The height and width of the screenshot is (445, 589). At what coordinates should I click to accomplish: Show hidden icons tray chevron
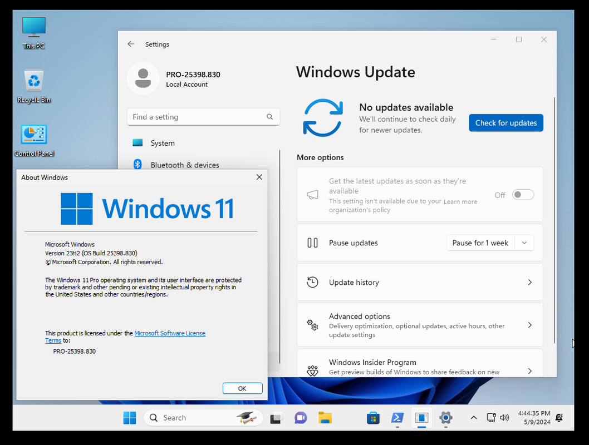474,418
